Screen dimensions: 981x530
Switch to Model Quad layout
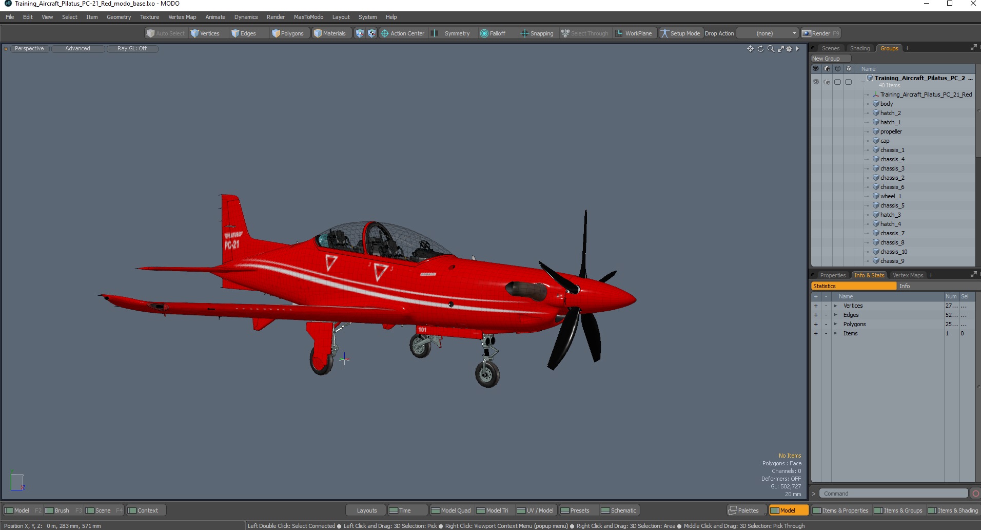pyautogui.click(x=451, y=510)
